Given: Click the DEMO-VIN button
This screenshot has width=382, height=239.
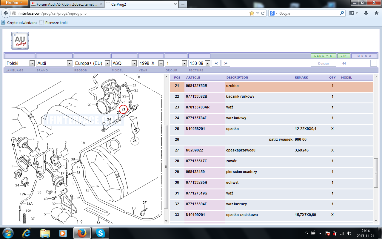Looking at the screenshot, I should pos(324,56).
